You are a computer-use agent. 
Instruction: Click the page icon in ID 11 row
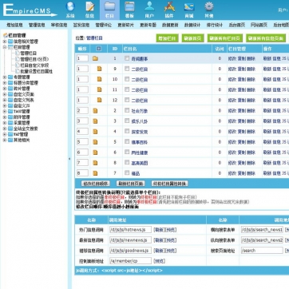pyautogui.click(x=99, y=89)
